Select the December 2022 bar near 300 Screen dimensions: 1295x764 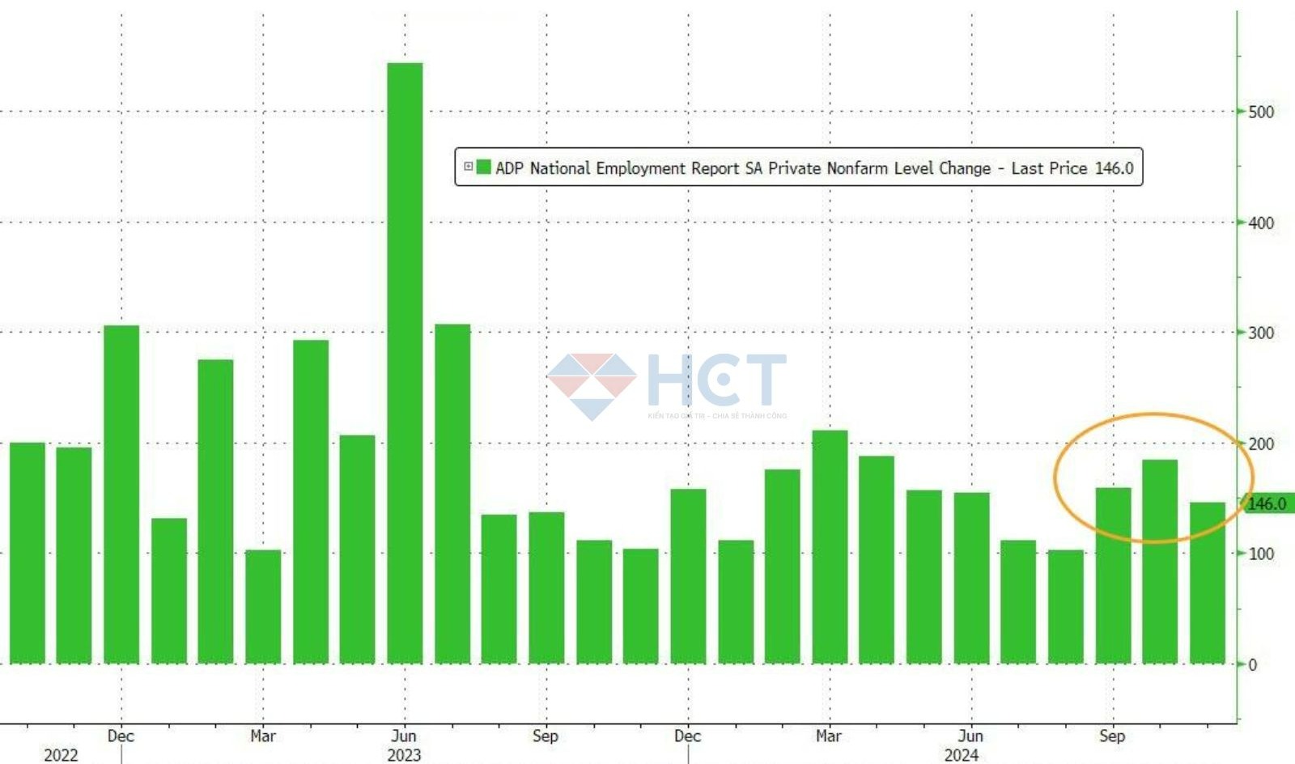pos(121,494)
